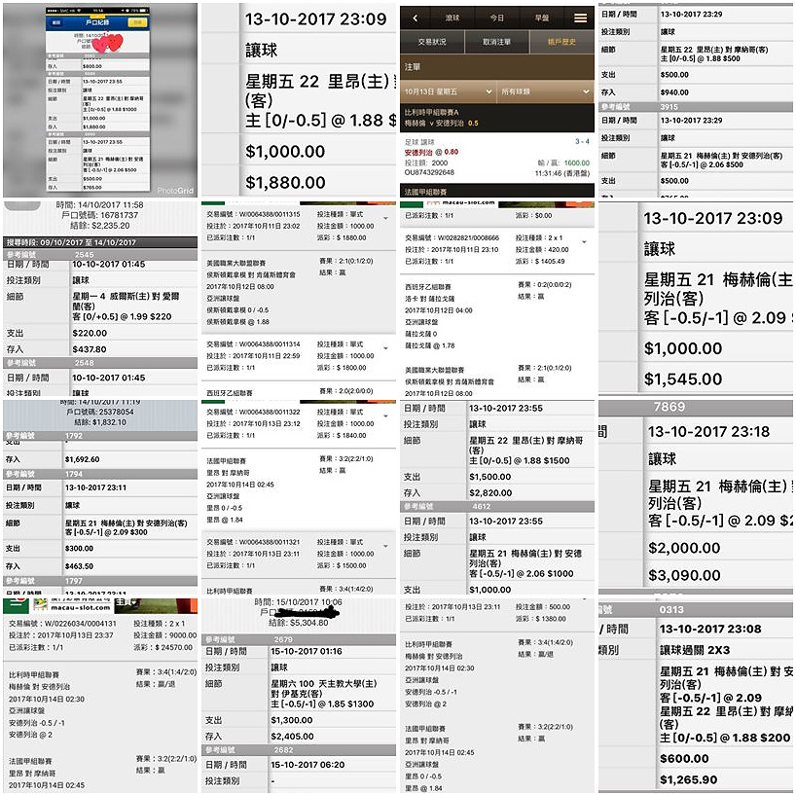Viewport: 796px width, 794px height.
Task: Expand transaction W/0064388/0011322 chevron
Action: [x=385, y=416]
